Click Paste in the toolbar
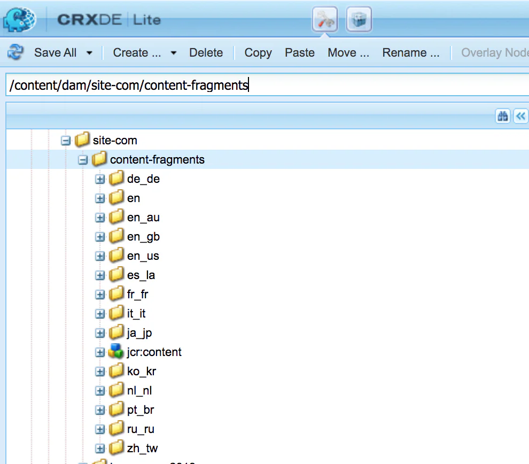The width and height of the screenshot is (529, 464). (300, 52)
